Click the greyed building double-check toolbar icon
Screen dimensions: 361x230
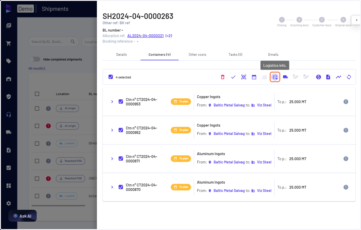tap(296, 77)
